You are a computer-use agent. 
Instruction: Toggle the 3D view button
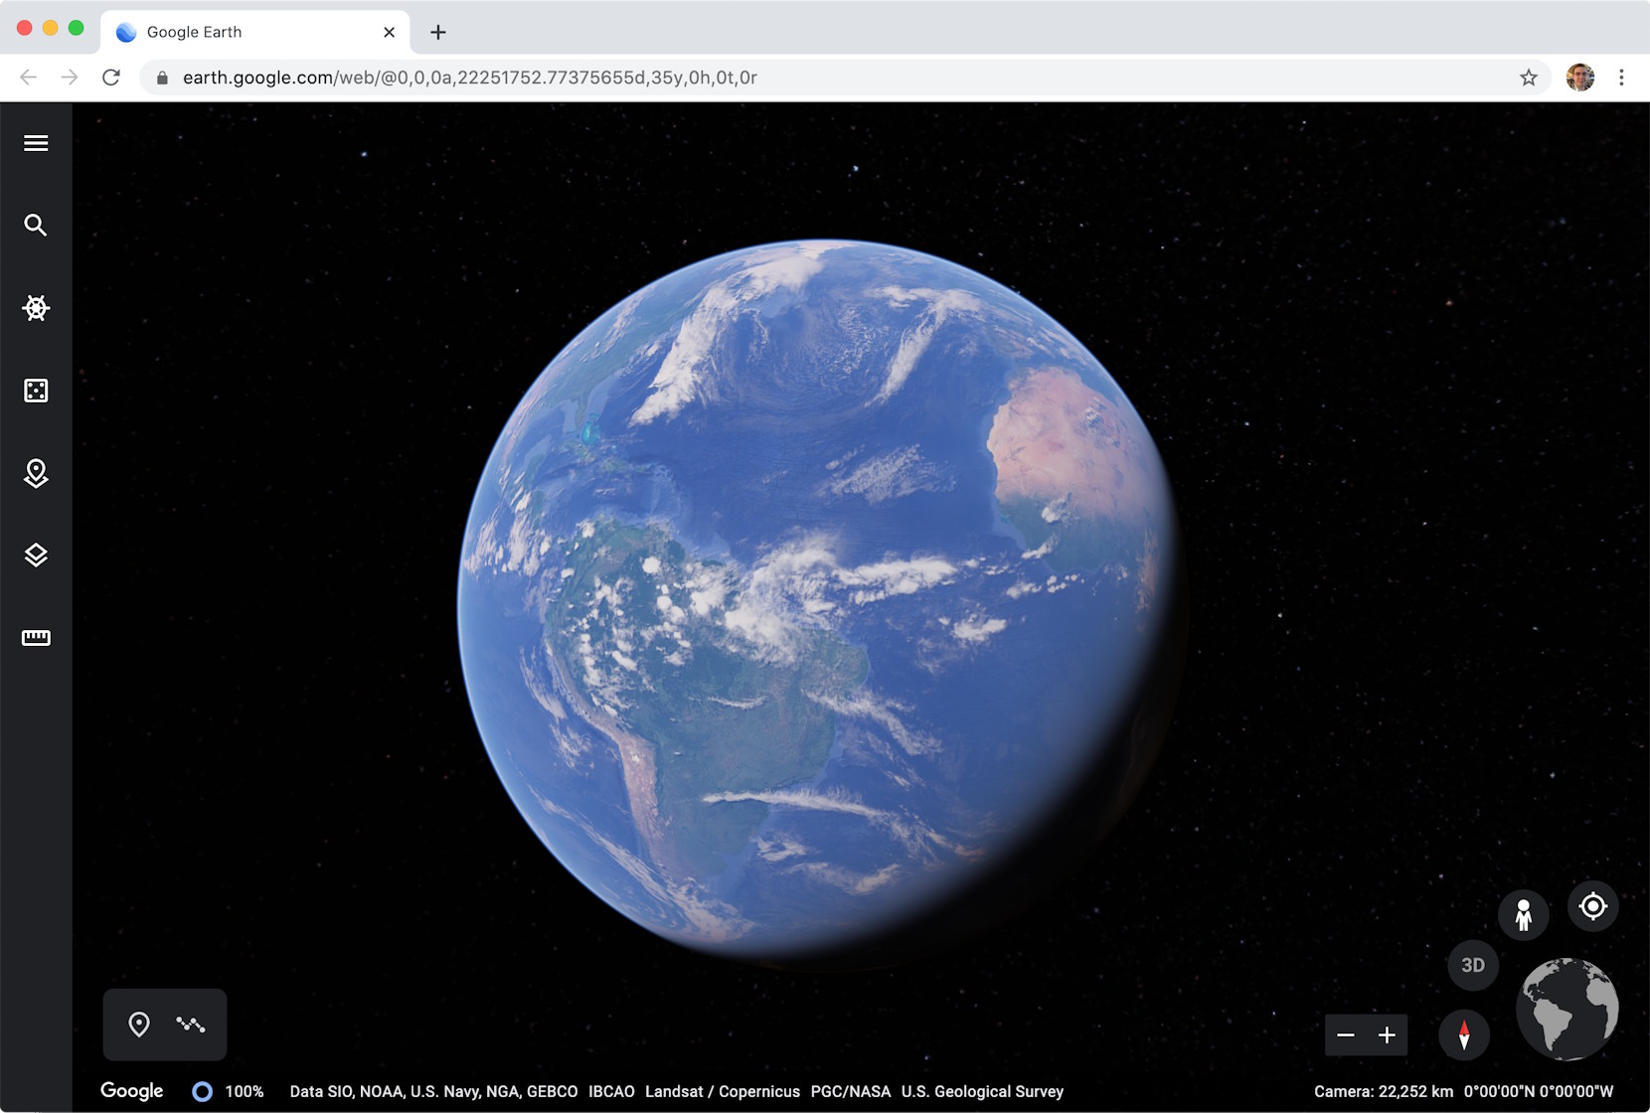coord(1473,965)
